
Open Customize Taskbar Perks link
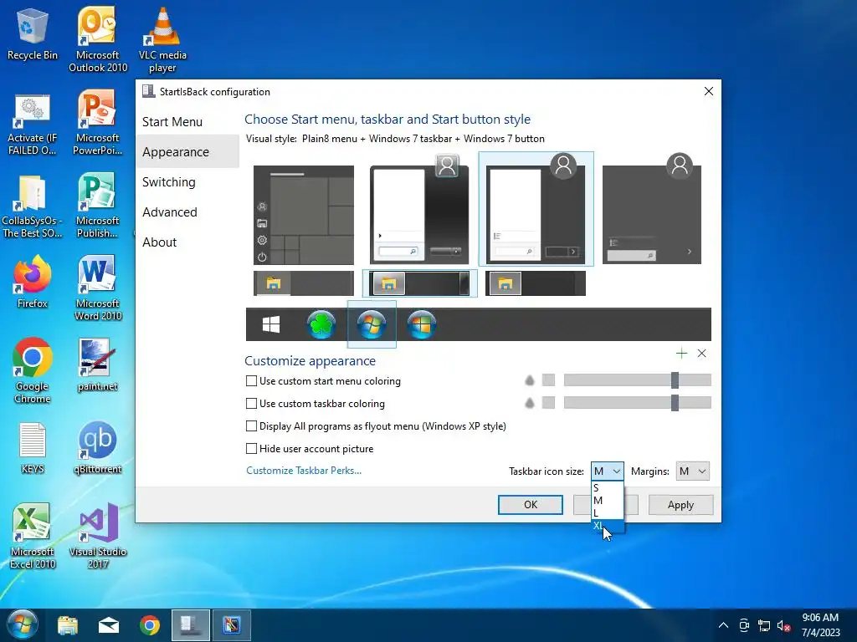[x=303, y=471]
